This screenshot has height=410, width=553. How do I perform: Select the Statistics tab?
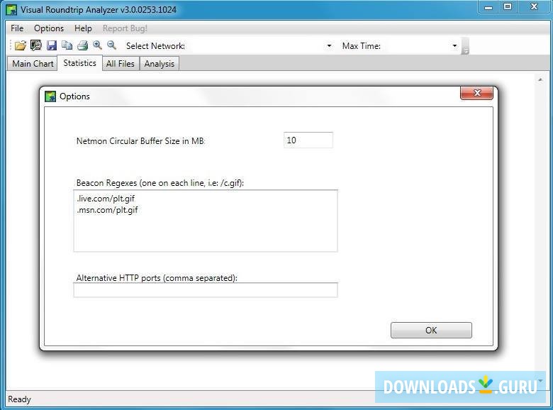[x=79, y=63]
